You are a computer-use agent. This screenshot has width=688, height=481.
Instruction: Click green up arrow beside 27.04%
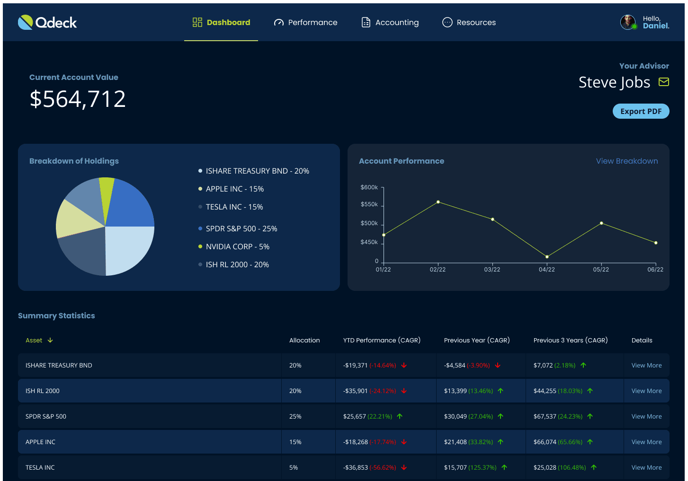[500, 416]
